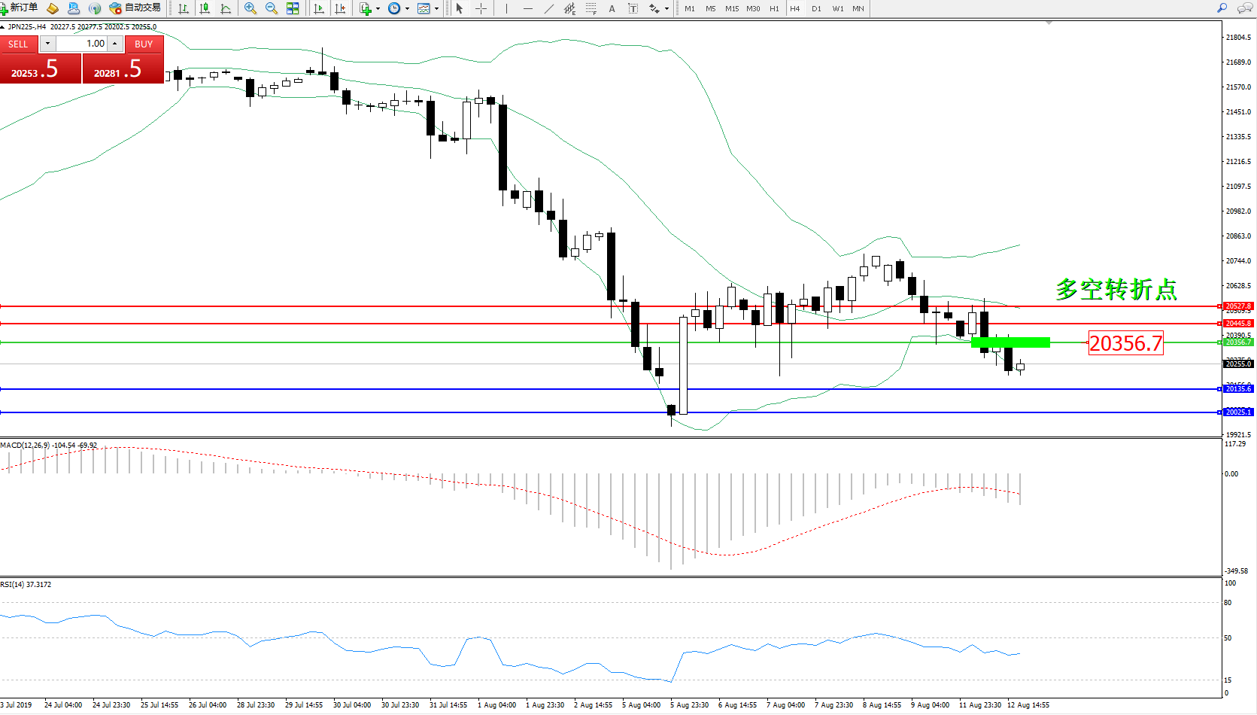Pick the trendline drawing tool

point(548,8)
